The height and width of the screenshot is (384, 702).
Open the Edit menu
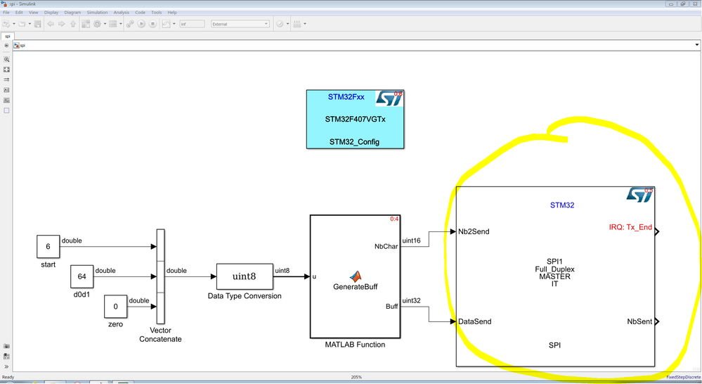point(19,13)
